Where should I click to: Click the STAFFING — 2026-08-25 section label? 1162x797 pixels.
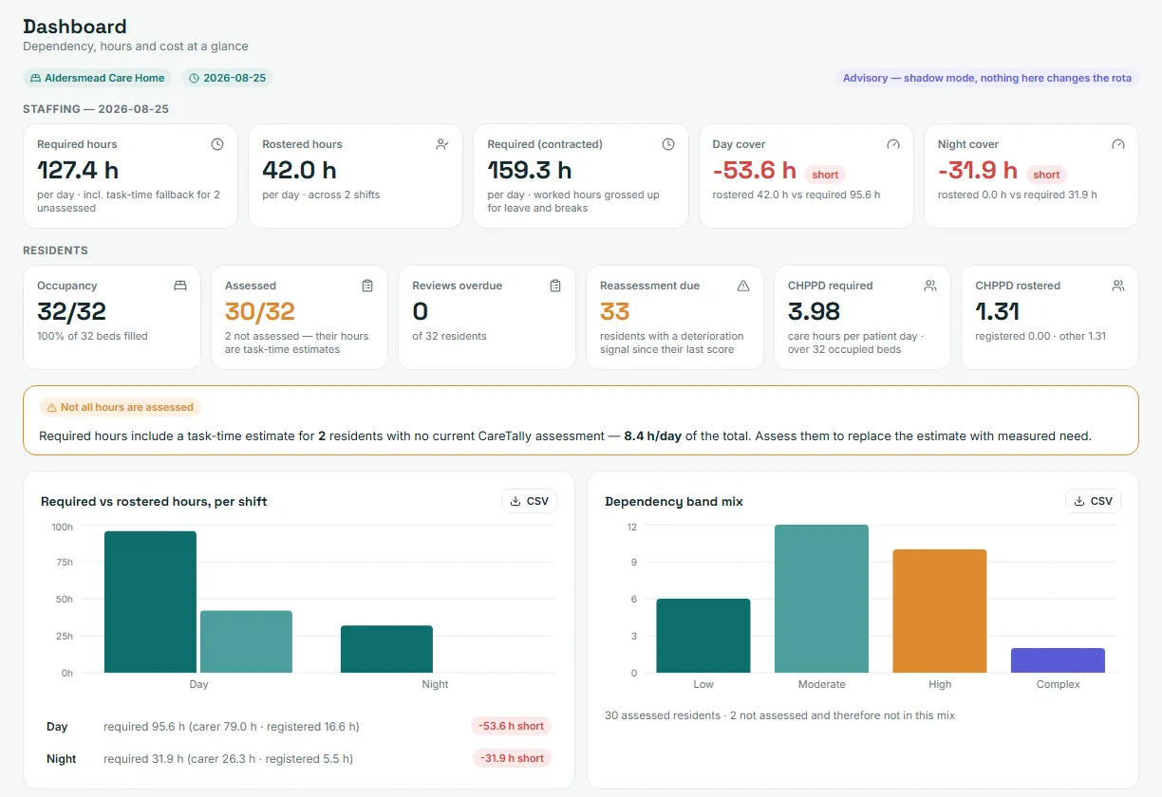[96, 109]
